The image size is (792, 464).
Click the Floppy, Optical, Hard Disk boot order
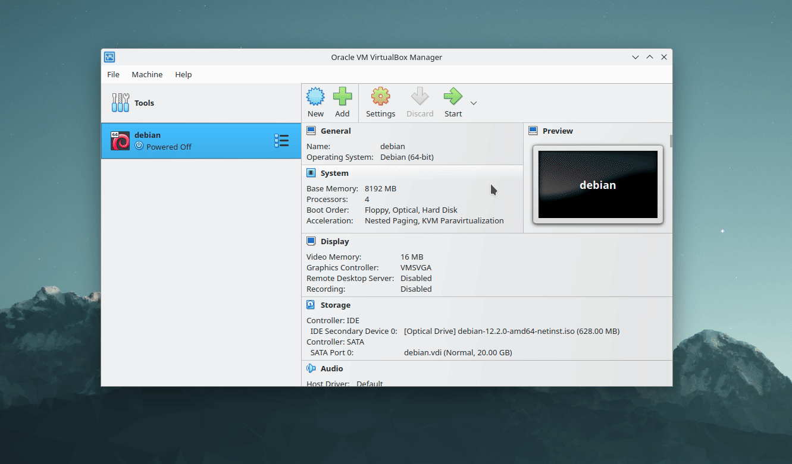tap(411, 210)
